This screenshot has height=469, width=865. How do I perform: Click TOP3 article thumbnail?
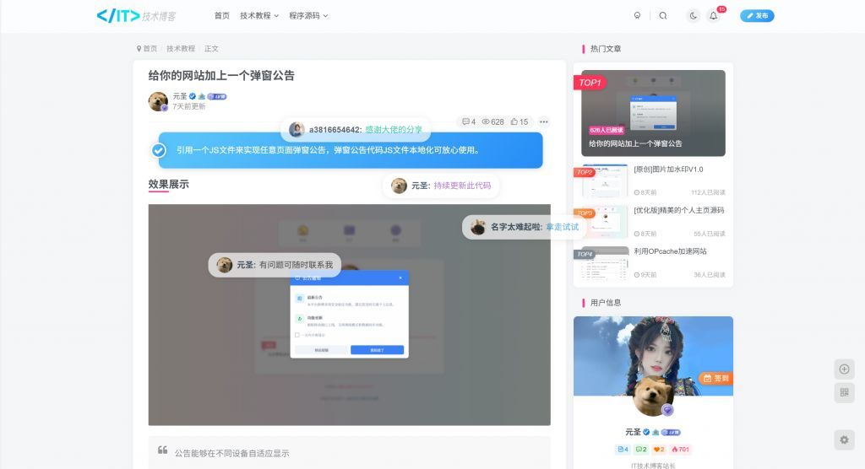605,222
